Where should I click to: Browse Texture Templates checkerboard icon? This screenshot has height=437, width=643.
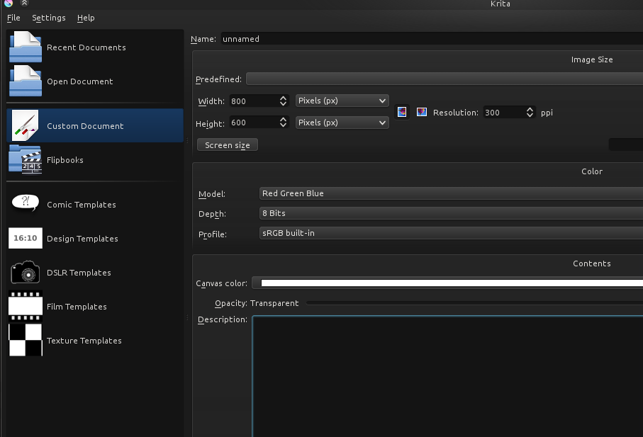coord(26,340)
